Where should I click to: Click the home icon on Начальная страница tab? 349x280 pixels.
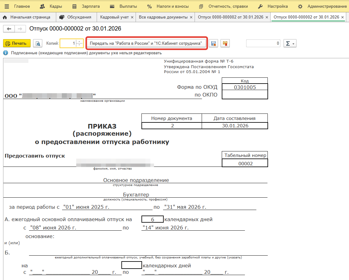pos(5,17)
